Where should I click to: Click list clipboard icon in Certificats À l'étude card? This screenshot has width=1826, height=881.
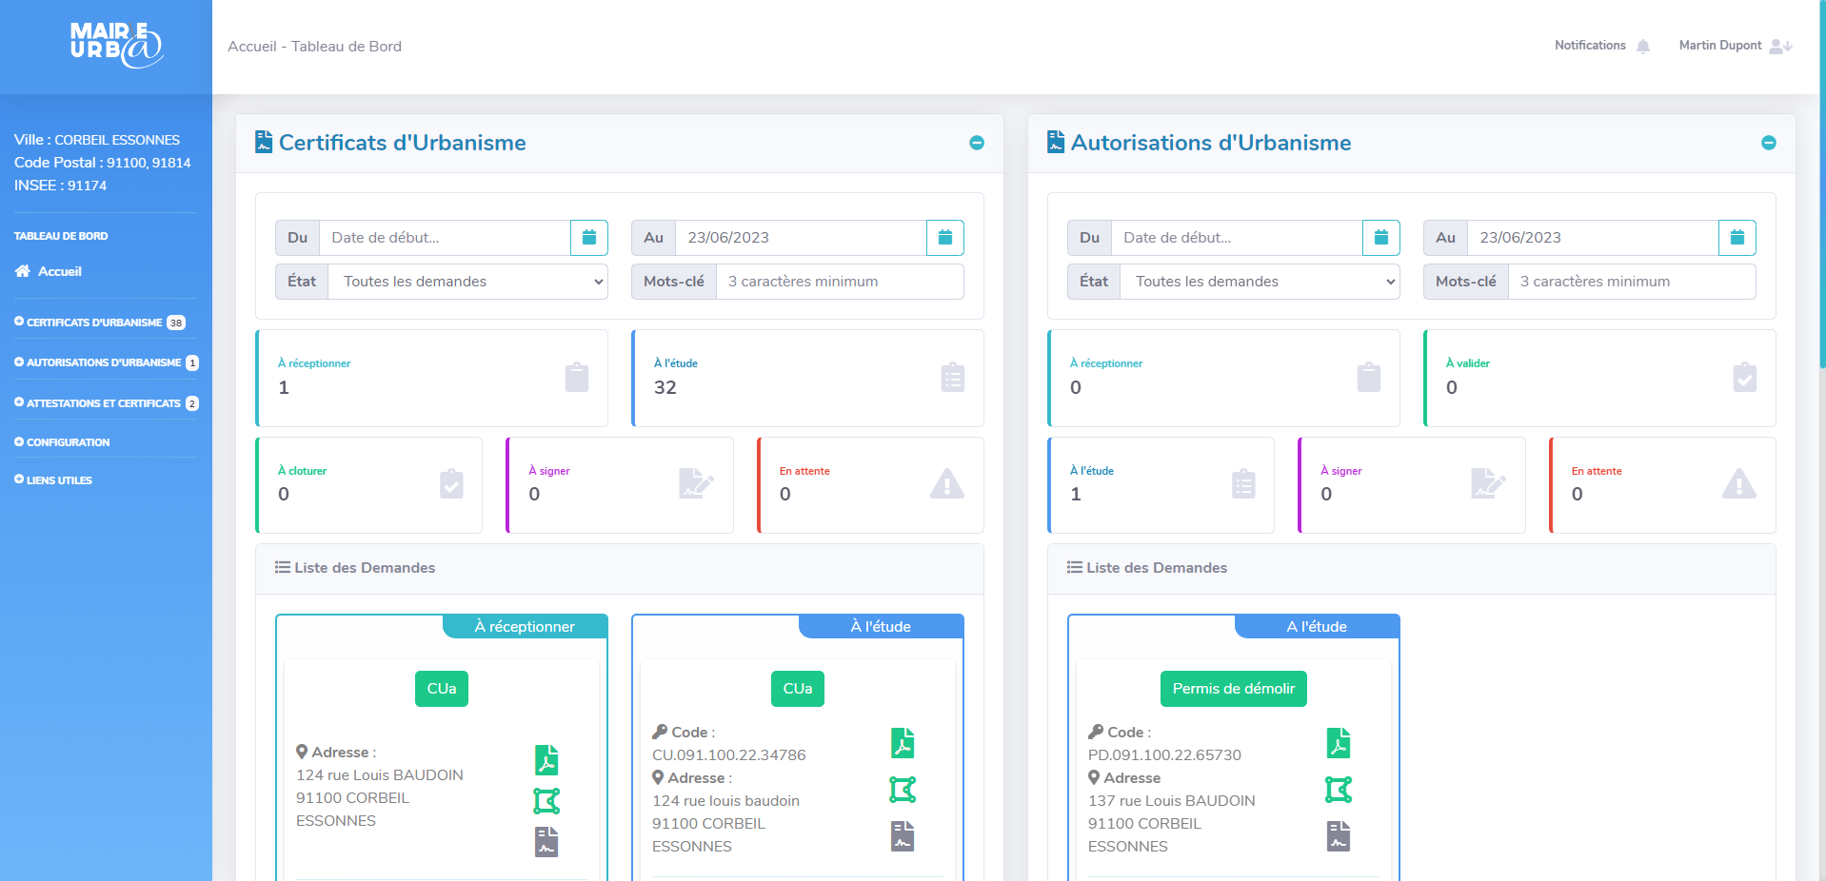[953, 378]
